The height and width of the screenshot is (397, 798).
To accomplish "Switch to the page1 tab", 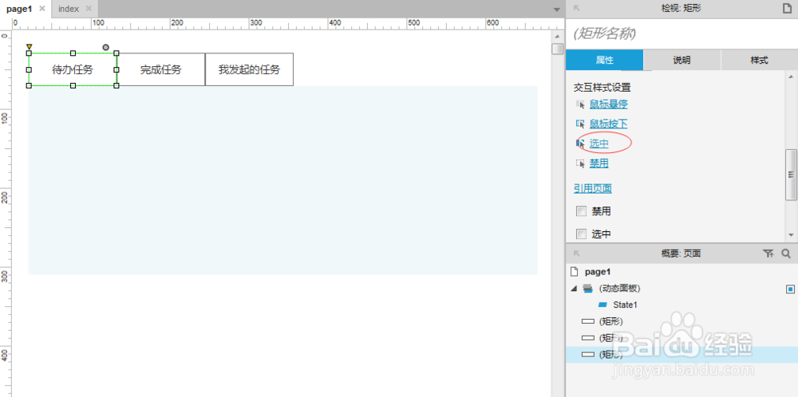I will click(19, 9).
